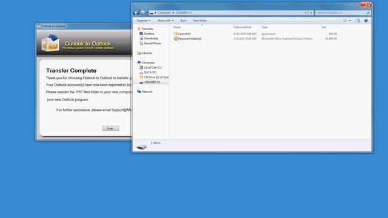Sort files by the Type column
The height and width of the screenshot is (218, 388).
264,27
